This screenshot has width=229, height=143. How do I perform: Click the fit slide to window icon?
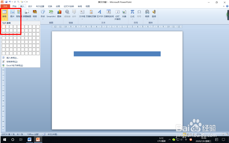[x=227, y=134]
